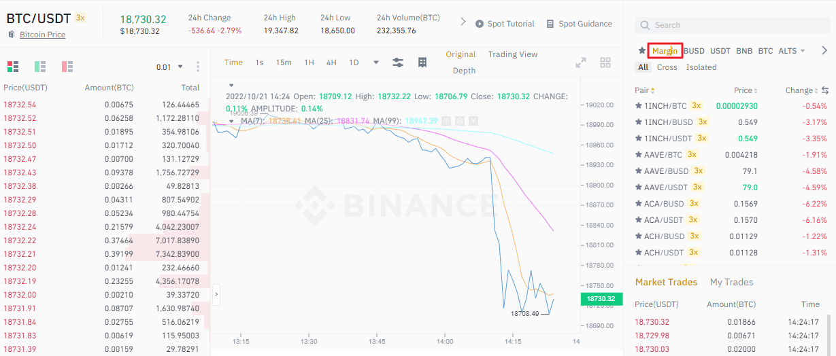Expand the chart to fullscreen

[x=581, y=63]
